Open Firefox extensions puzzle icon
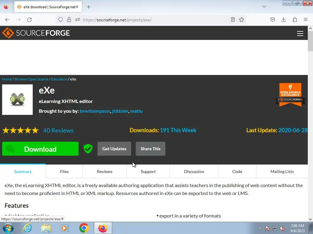Image resolution: width=313 pixels, height=234 pixels. click(x=295, y=19)
